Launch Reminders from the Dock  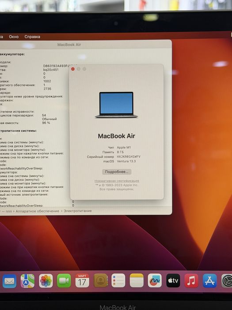(x=118, y=280)
